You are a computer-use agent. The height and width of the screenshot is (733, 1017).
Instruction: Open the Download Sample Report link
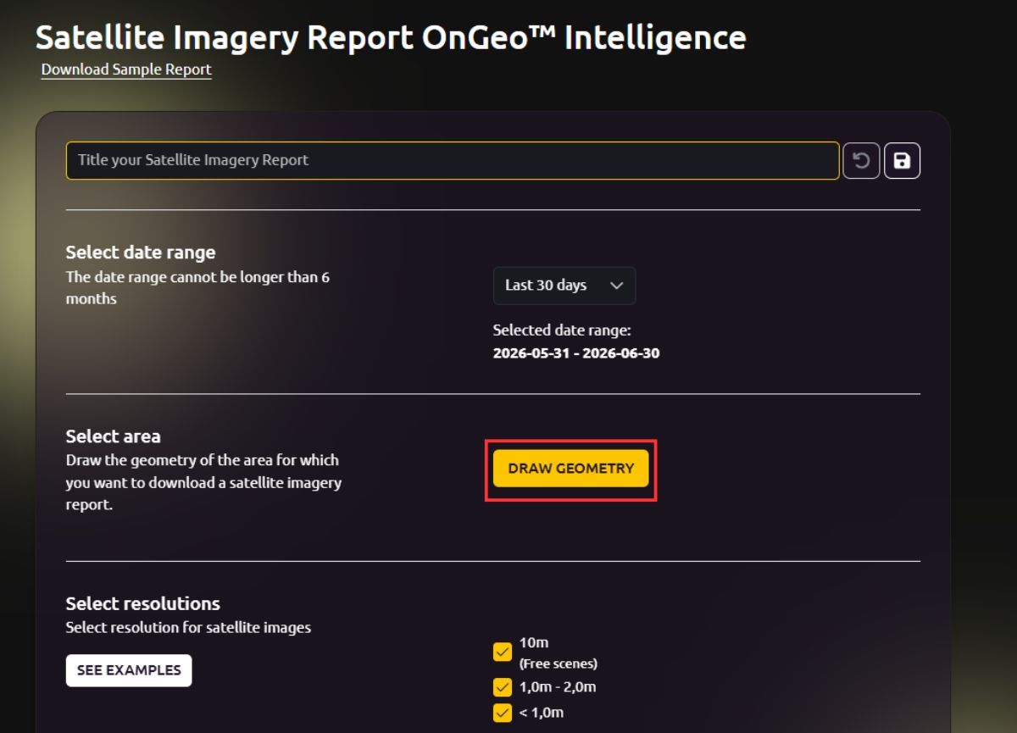tap(126, 69)
